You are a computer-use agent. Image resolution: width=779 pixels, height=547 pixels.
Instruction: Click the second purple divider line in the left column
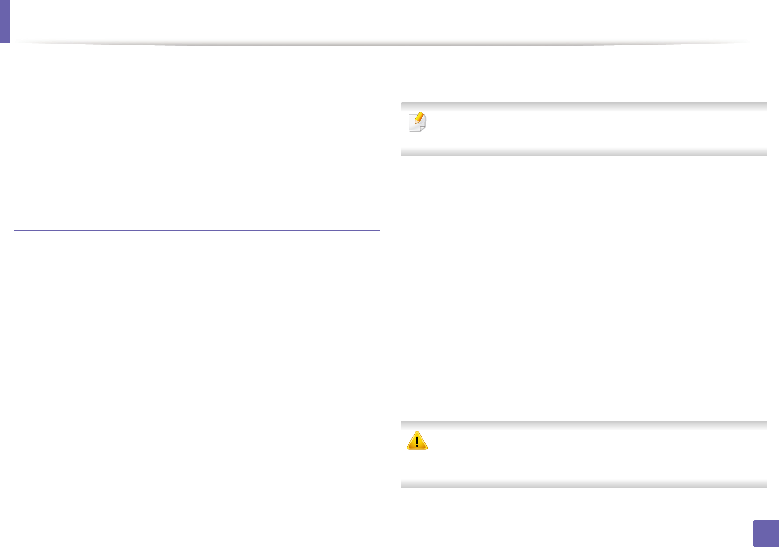pyautogui.click(x=197, y=230)
